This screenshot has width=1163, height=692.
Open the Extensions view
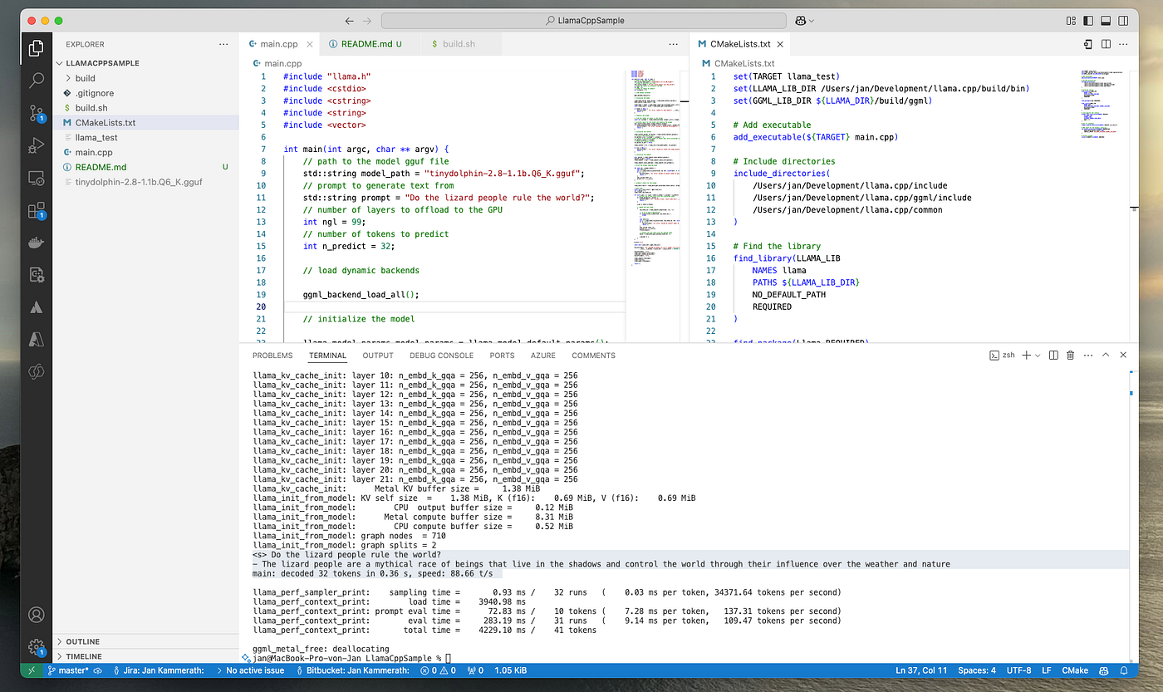pyautogui.click(x=36, y=210)
